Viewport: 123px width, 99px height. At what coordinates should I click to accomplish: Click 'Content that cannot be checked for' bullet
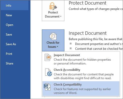(99, 49)
